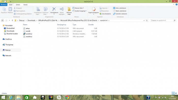Sort by the Naam column header
This screenshot has width=178, height=100.
tap(25, 25)
